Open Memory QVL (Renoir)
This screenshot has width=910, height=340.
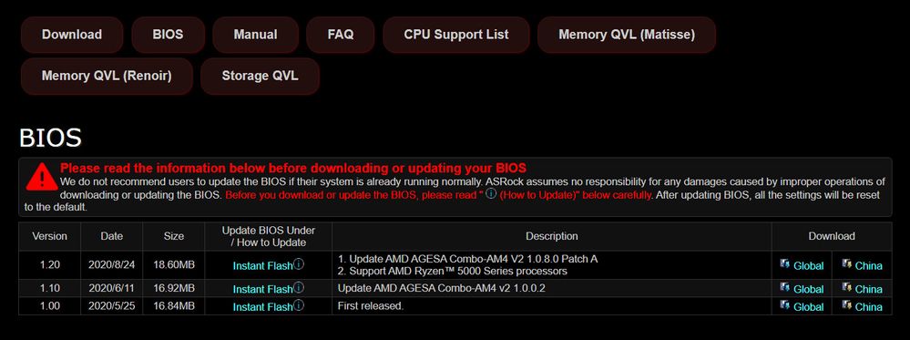click(x=107, y=77)
